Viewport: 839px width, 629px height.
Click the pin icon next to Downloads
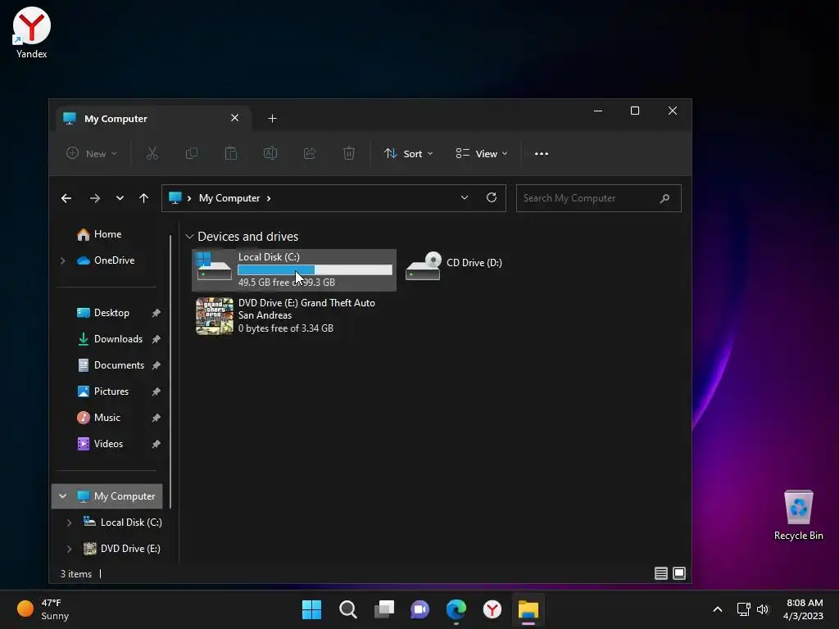point(156,339)
